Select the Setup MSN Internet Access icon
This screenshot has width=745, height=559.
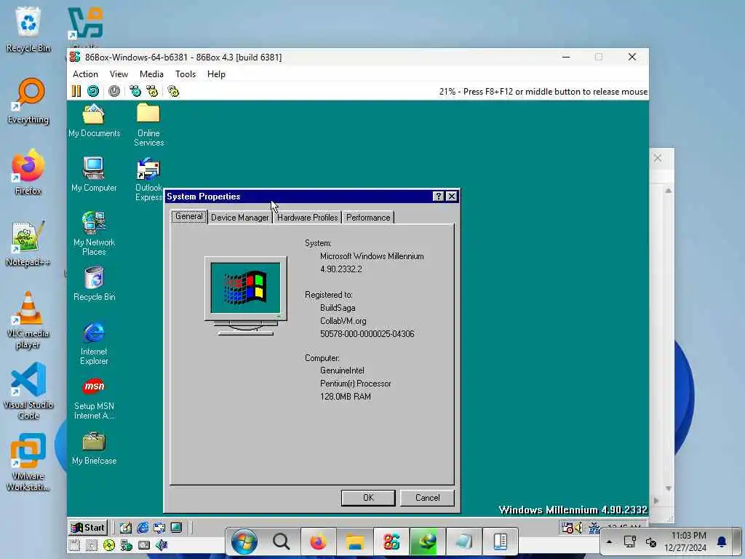[94, 398]
